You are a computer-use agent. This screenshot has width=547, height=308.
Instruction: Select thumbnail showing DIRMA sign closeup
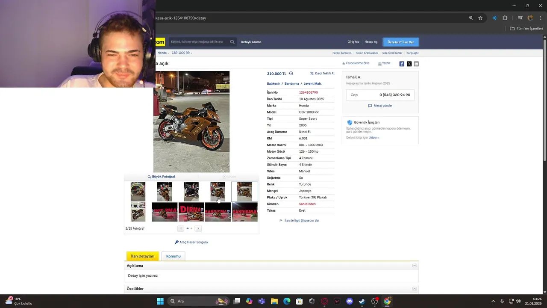[191, 212]
